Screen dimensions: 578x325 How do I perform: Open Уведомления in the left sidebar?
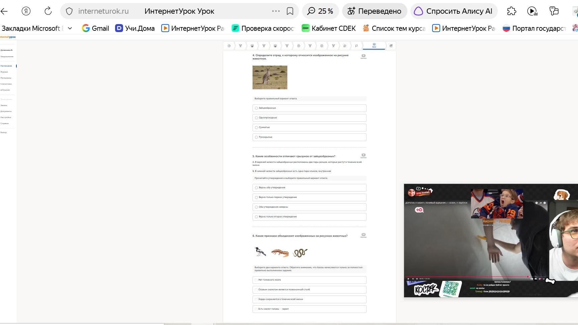(x=7, y=57)
